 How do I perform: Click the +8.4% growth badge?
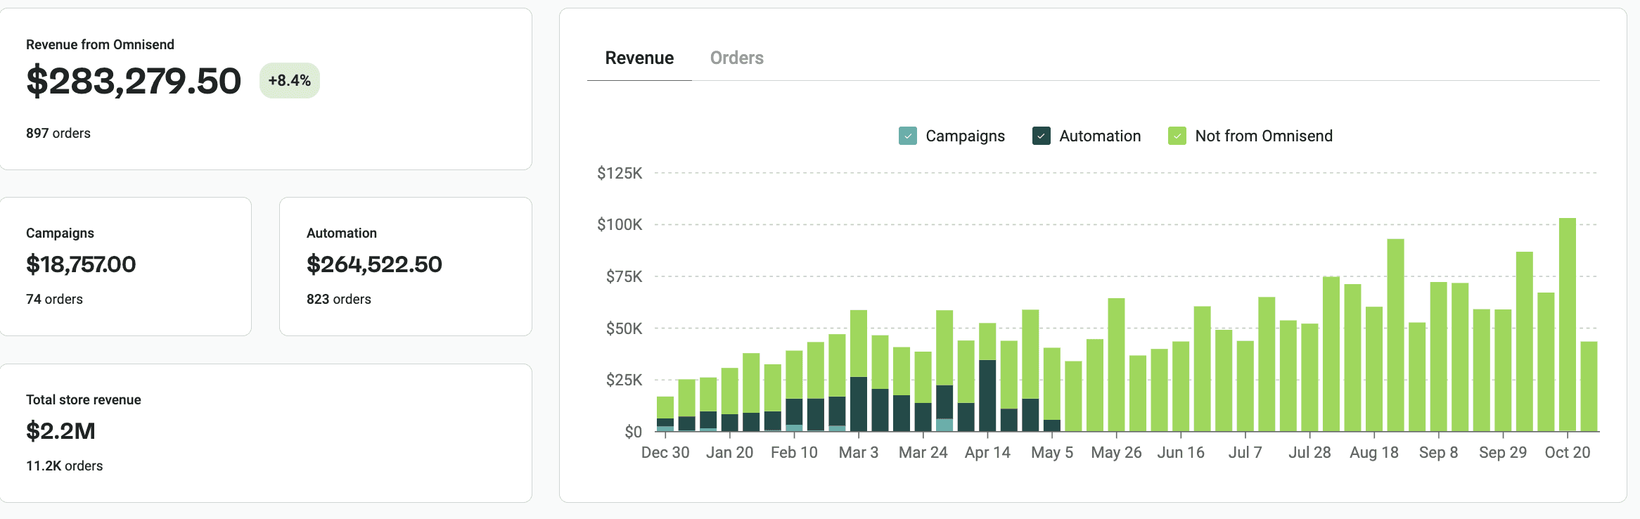(x=290, y=80)
